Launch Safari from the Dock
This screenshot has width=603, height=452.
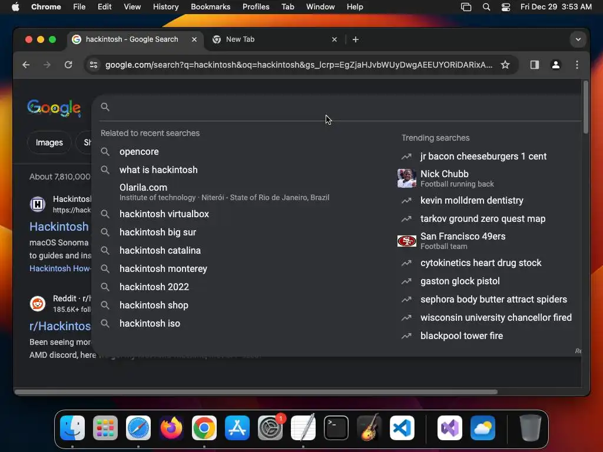[138, 428]
